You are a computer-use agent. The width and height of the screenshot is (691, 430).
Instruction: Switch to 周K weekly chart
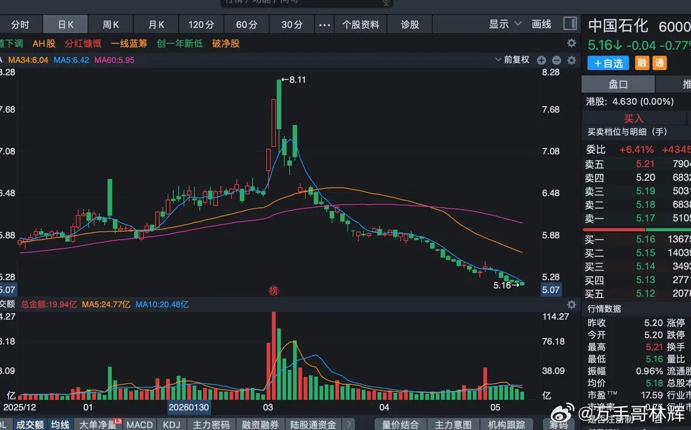tap(111, 25)
